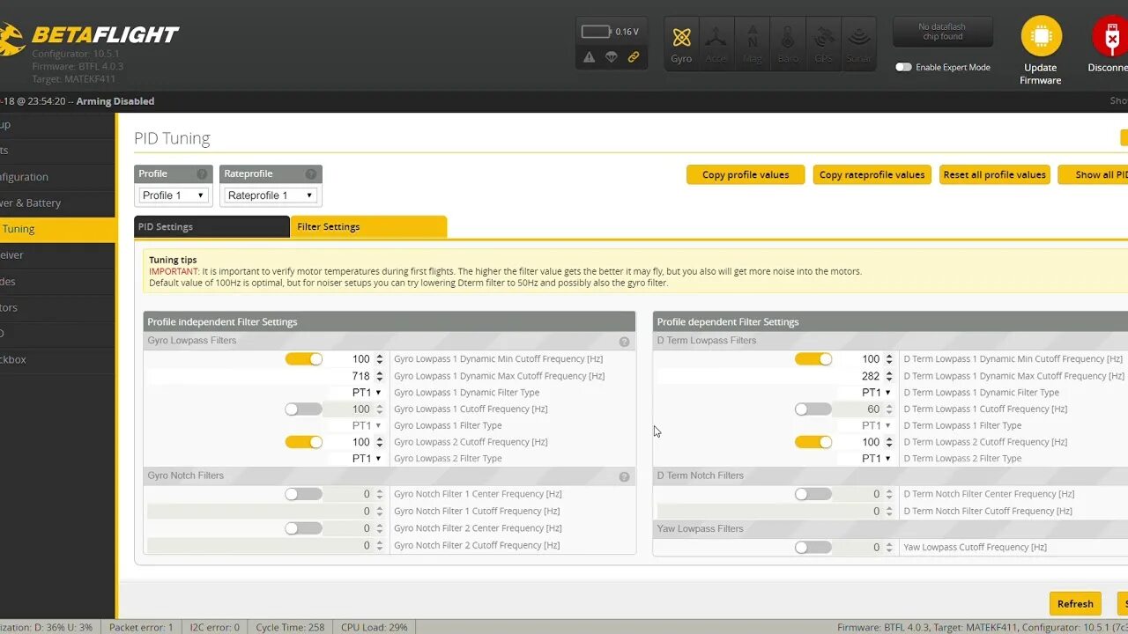Image resolution: width=1128 pixels, height=634 pixels.
Task: Click the Betaflight bee logo
Action: point(11,39)
